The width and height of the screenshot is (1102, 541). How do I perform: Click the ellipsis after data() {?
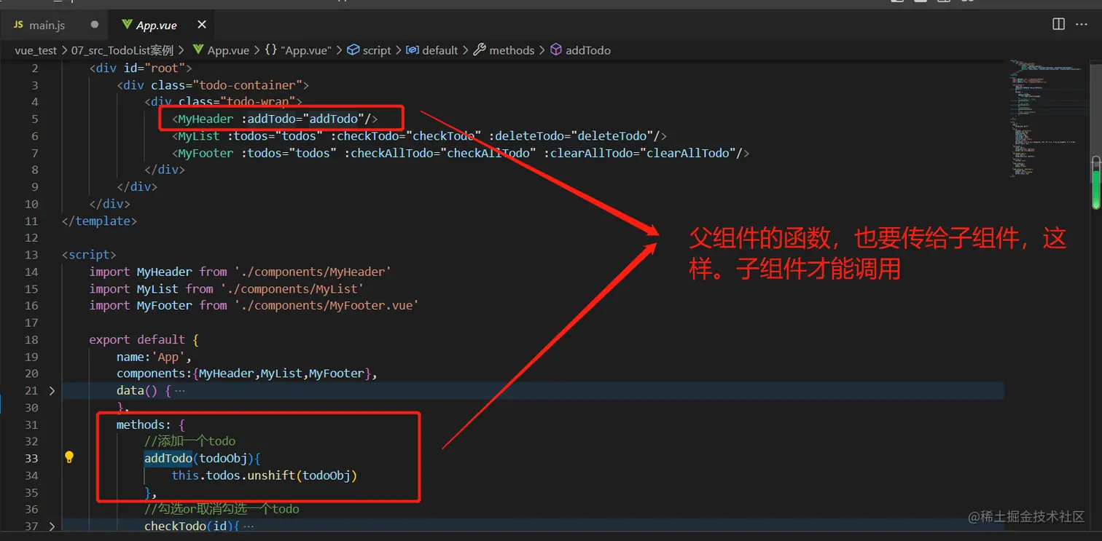(180, 390)
